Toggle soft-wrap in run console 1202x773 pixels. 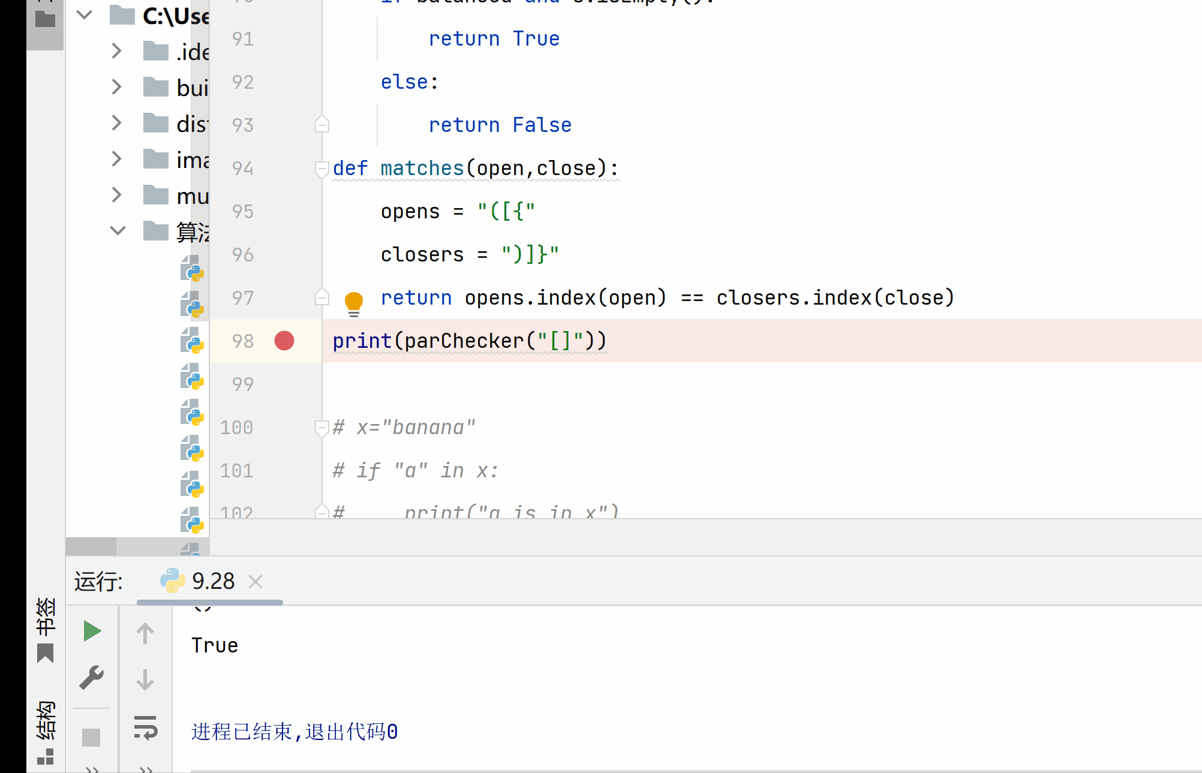(x=145, y=727)
